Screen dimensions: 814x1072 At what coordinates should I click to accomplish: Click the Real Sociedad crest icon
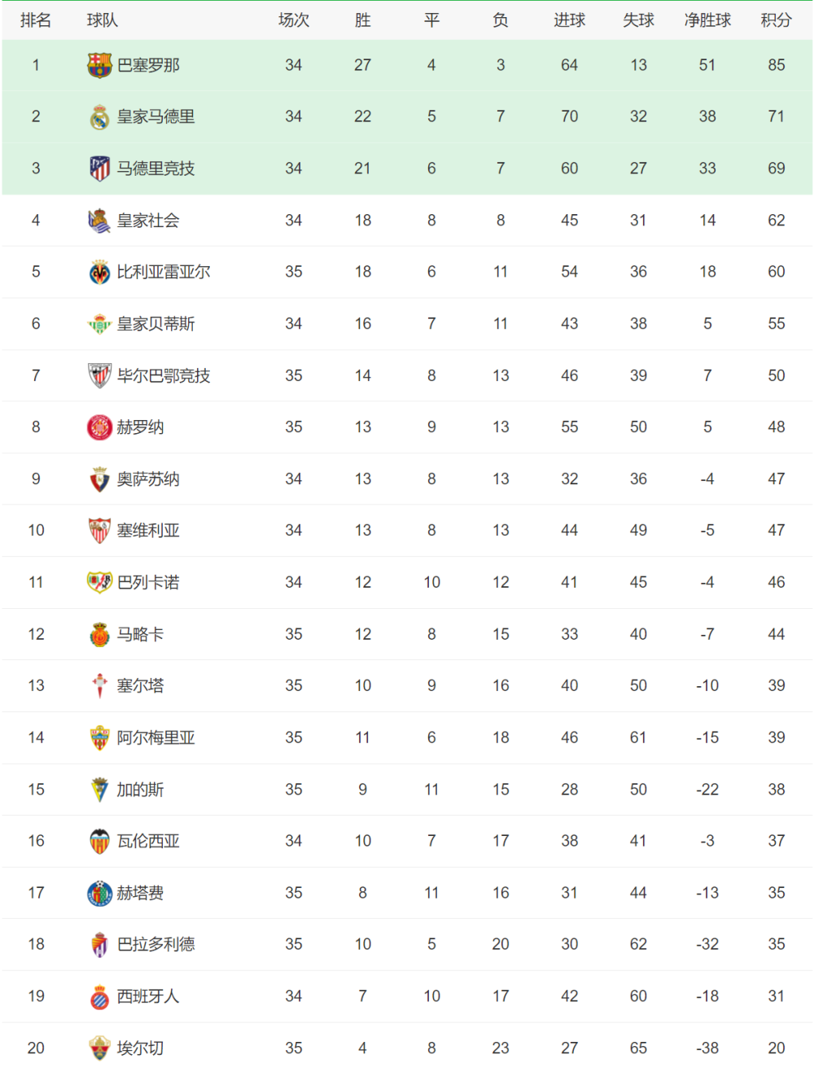[x=99, y=221]
